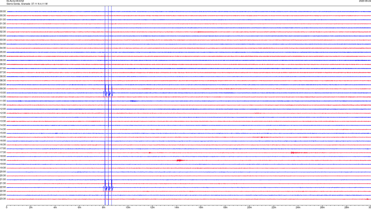Screen dimensions: 371x209
Task: Click the red seismic event on the 18:30 trace
Action: [180, 160]
